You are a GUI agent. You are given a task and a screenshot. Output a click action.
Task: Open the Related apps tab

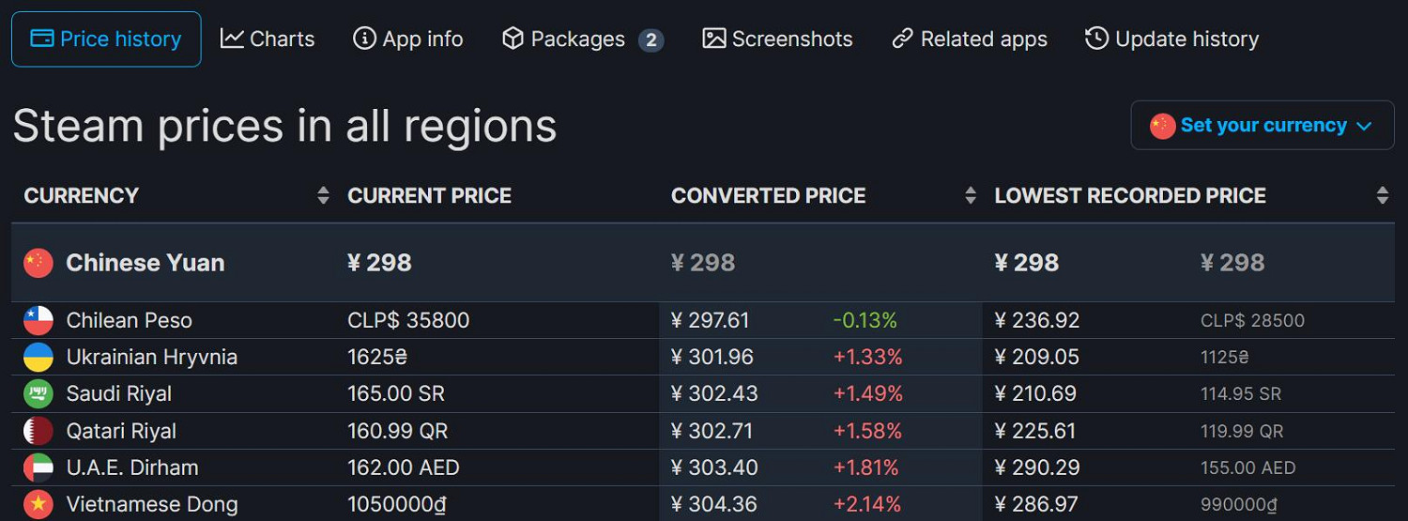[970, 39]
